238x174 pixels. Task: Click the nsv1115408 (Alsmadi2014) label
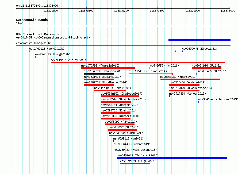click(113, 88)
